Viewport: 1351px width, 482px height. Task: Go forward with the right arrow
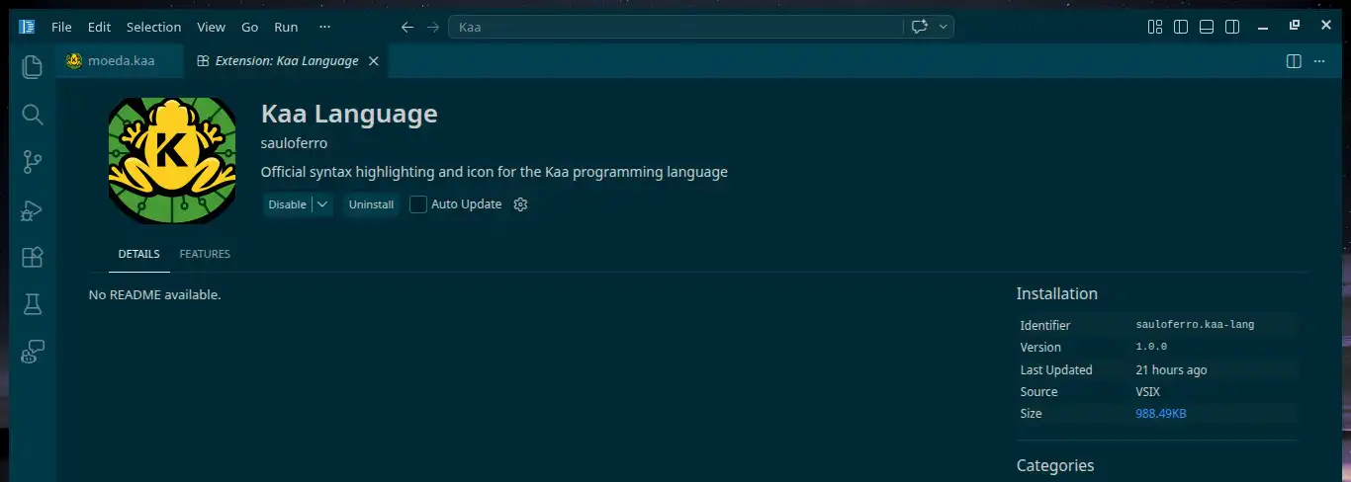[433, 27]
